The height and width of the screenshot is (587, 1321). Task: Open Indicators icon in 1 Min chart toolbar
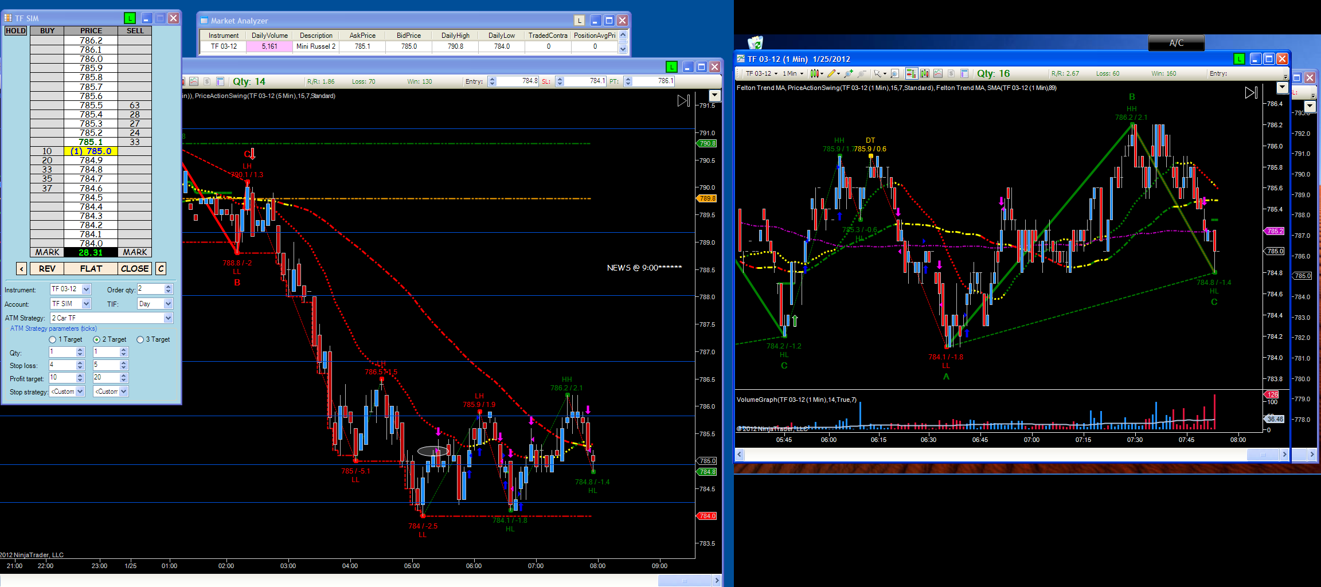tap(938, 73)
